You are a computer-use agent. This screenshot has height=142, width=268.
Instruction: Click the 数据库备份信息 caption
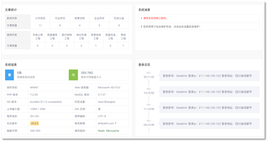26,77
